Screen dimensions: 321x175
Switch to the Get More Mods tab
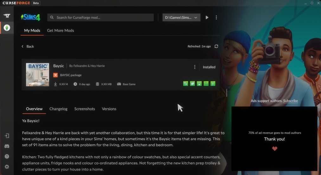60,30
